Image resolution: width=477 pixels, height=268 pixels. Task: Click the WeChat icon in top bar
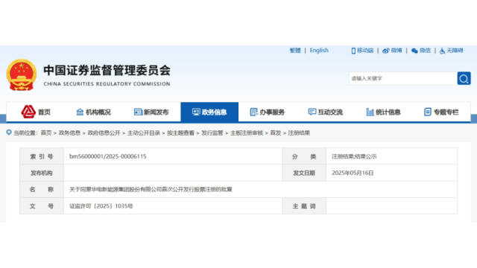[414, 51]
